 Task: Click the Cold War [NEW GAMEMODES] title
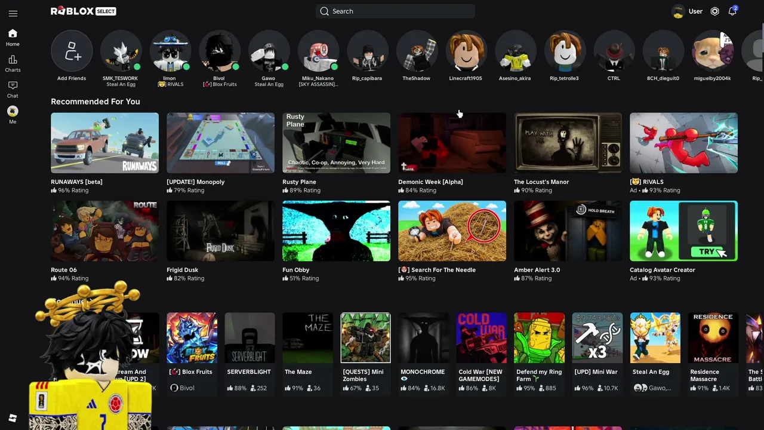click(x=480, y=375)
